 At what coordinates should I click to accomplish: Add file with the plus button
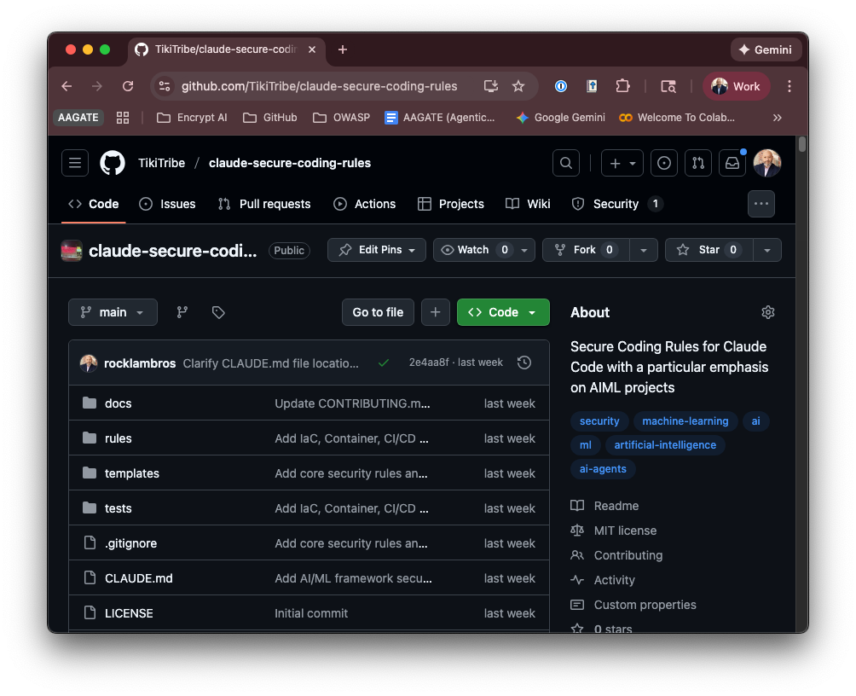pyautogui.click(x=435, y=312)
